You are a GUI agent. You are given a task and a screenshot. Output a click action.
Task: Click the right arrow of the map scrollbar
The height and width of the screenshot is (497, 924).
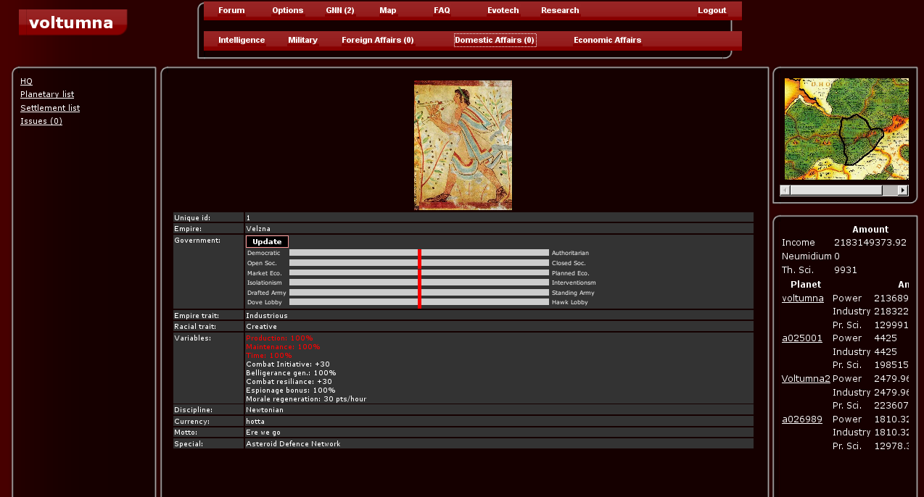click(x=903, y=190)
